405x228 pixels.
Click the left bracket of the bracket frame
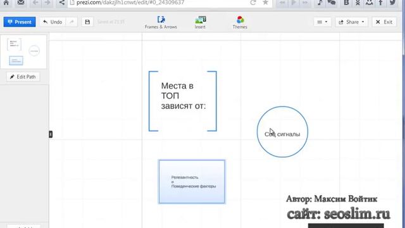pyautogui.click(x=153, y=101)
